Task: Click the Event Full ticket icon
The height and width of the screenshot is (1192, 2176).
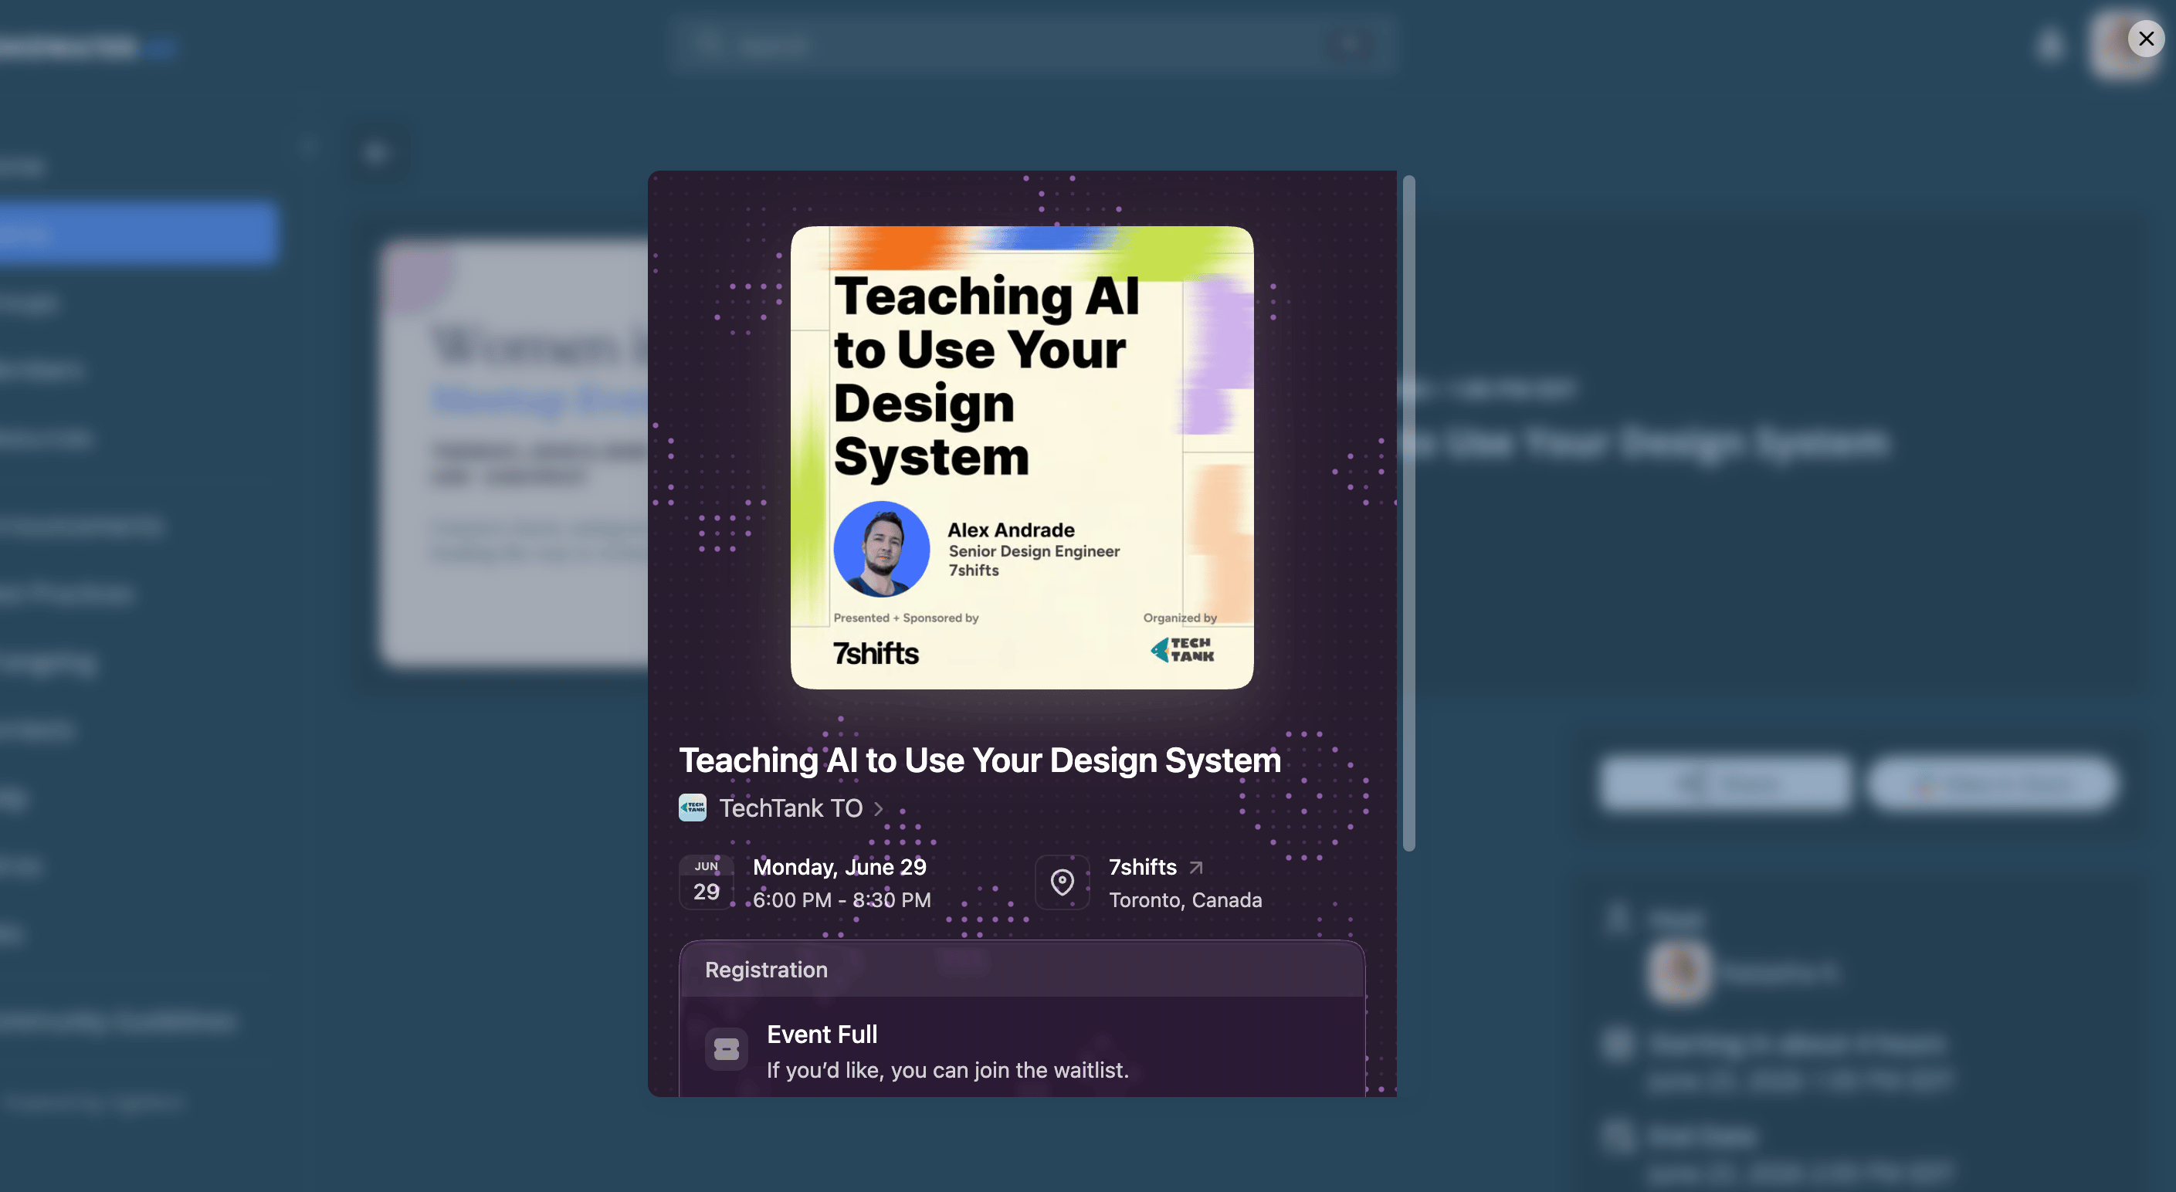Action: click(727, 1049)
